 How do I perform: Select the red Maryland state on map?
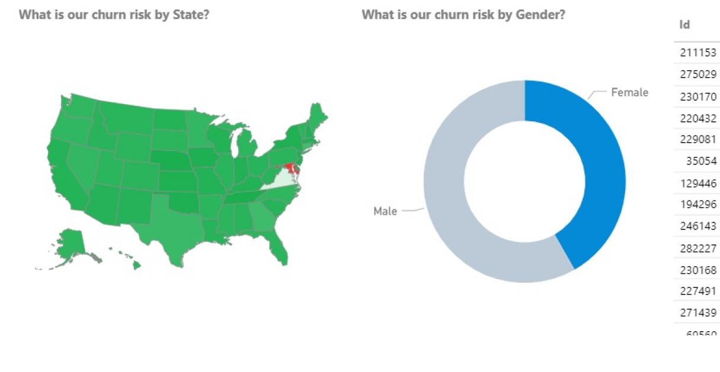click(x=288, y=169)
